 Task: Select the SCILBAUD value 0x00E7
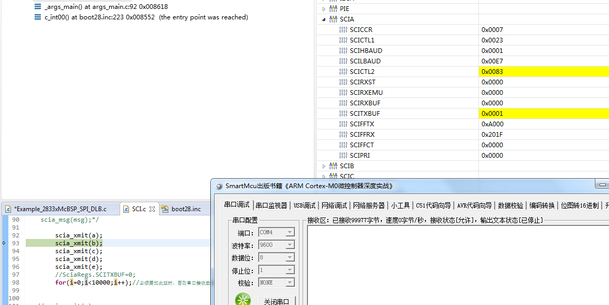tap(492, 61)
